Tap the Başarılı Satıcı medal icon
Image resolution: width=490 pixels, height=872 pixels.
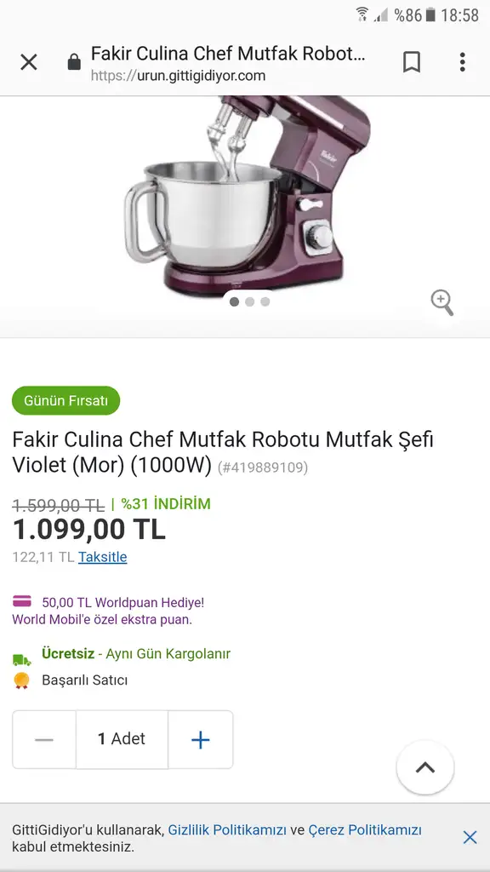[21, 680]
